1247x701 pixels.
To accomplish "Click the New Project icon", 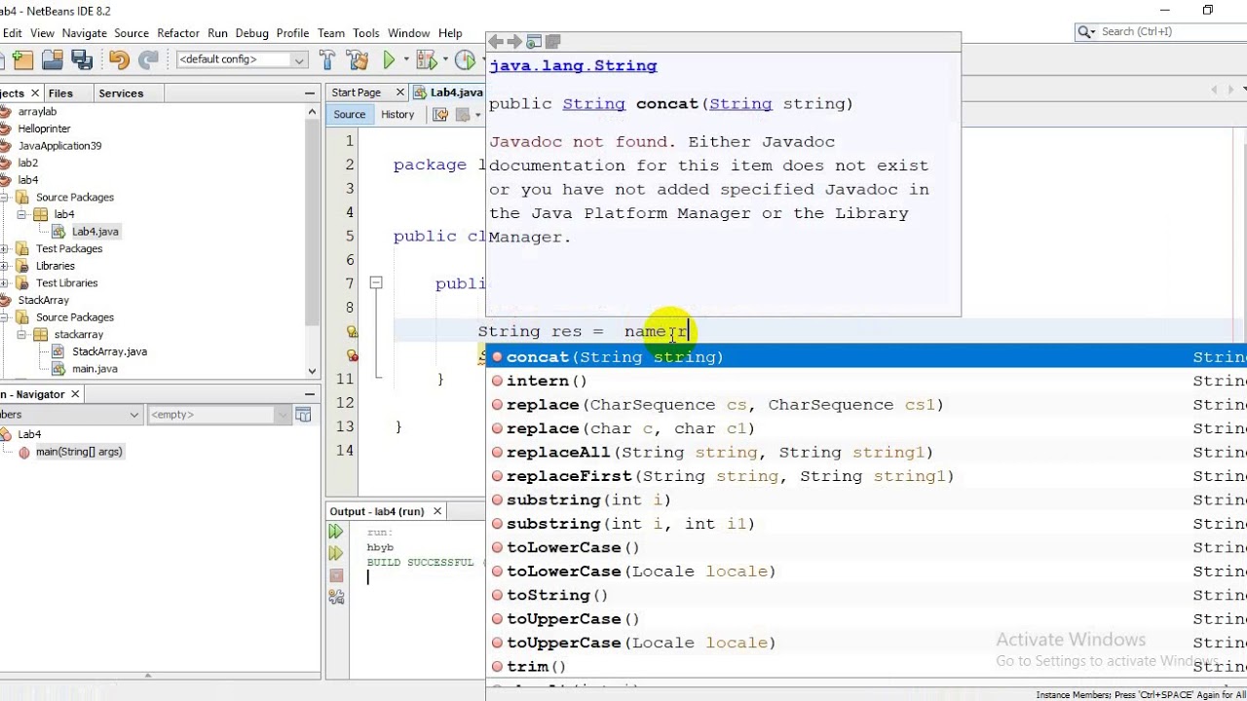I will tap(23, 60).
